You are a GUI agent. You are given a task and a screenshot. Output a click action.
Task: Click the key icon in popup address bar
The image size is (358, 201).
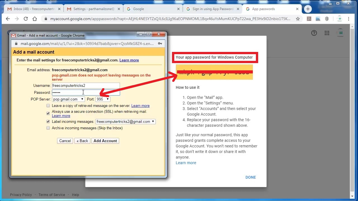160,44
